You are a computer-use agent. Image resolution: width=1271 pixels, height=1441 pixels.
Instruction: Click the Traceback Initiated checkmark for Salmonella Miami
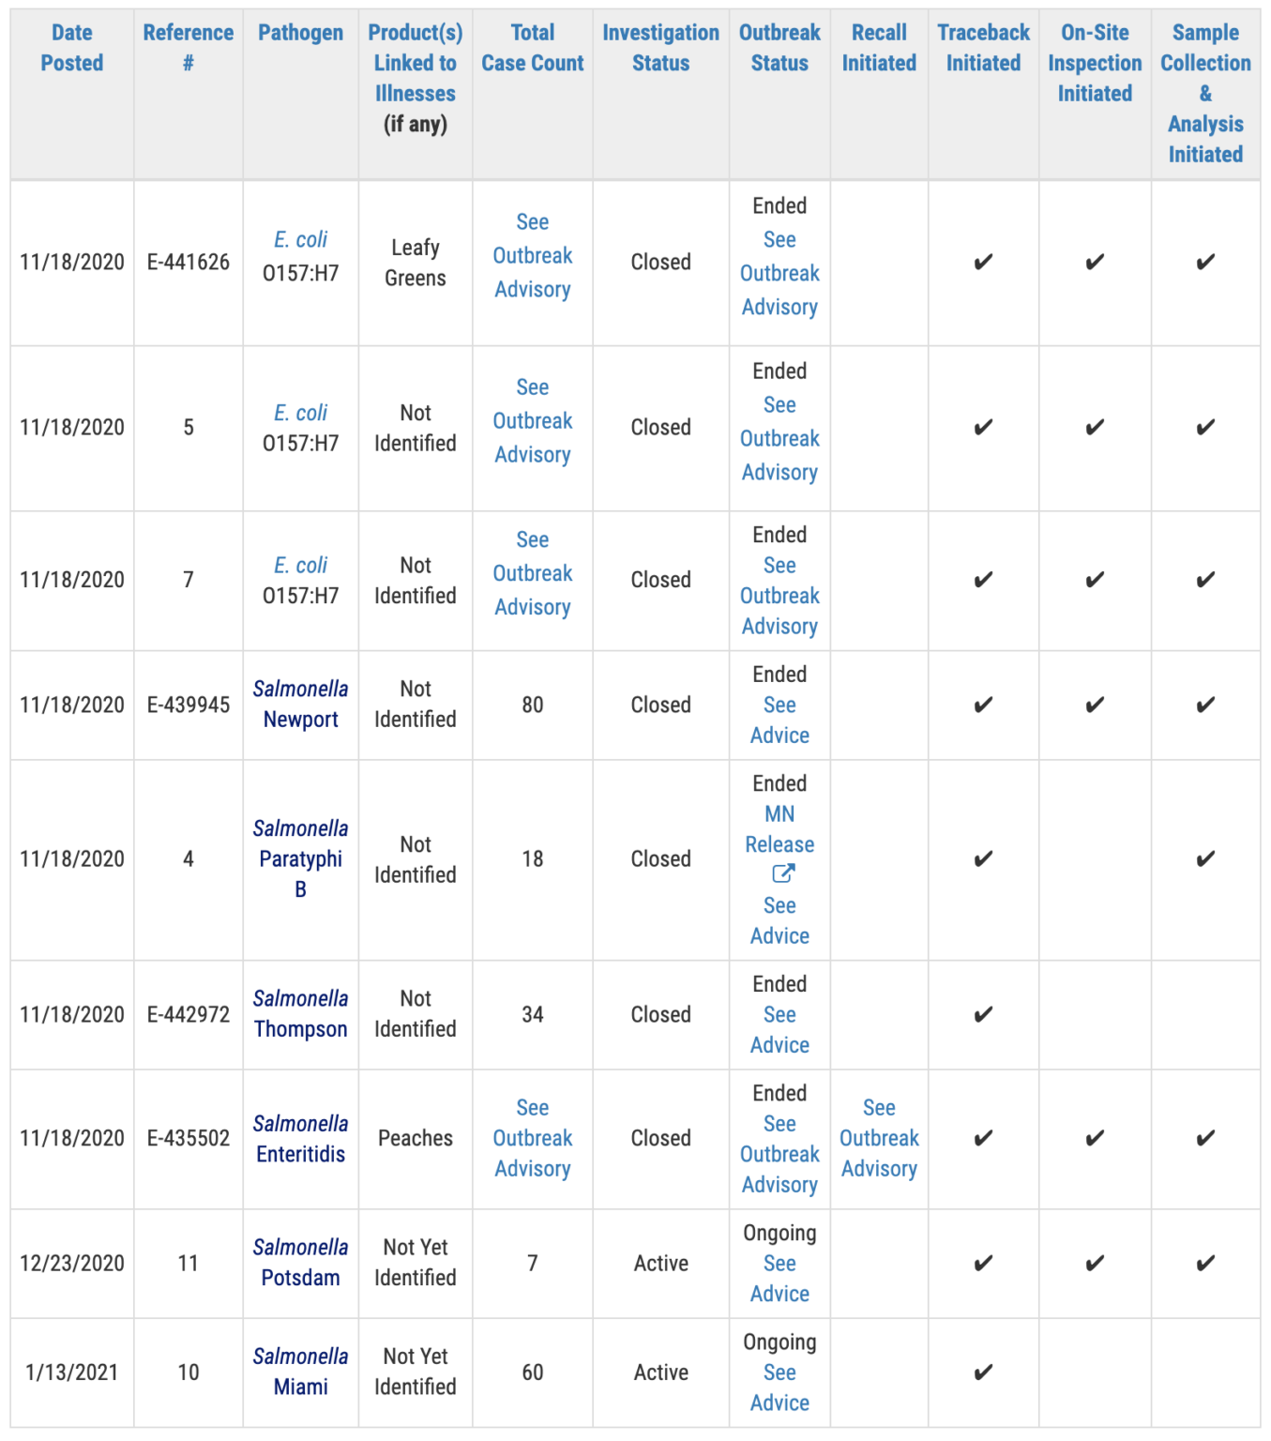click(x=983, y=1373)
